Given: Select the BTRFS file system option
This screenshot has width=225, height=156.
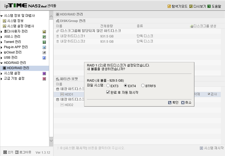Looking at the screenshot, I should [143, 86].
